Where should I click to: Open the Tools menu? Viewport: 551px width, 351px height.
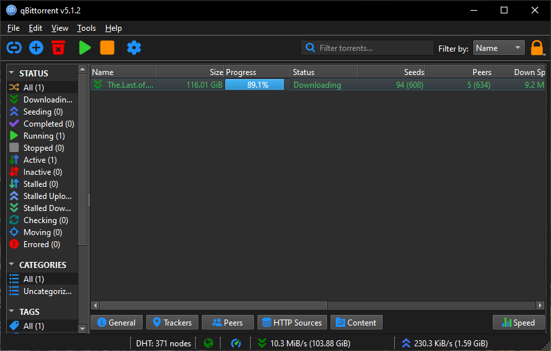[x=86, y=28]
